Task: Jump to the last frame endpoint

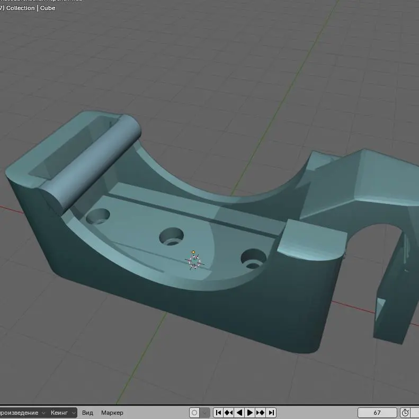Action: point(271,413)
